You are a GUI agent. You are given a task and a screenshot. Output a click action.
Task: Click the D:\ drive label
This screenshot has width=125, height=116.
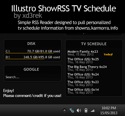(8, 57)
